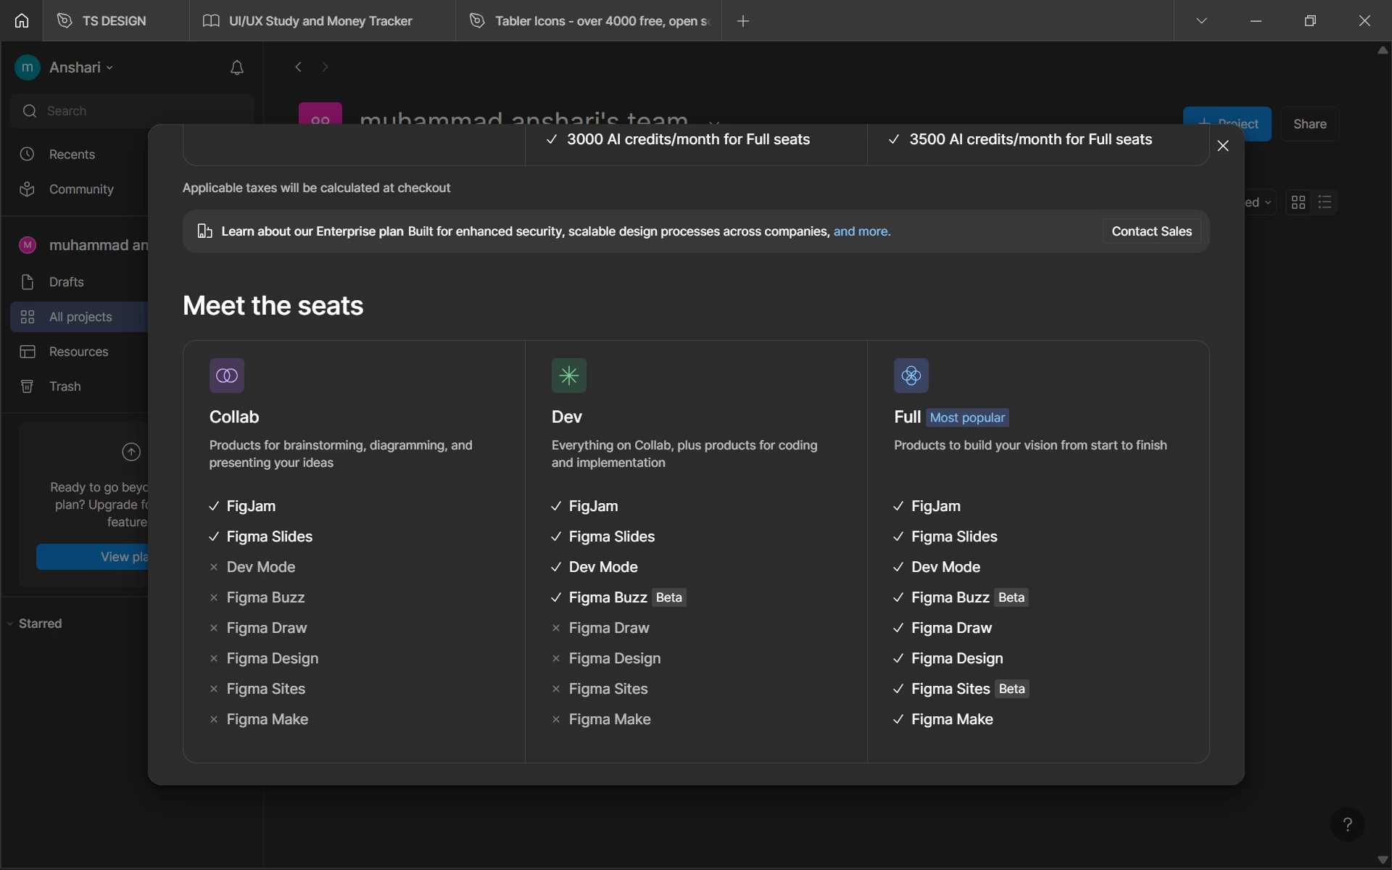Open the notifications bell
The width and height of the screenshot is (1392, 870).
[236, 67]
